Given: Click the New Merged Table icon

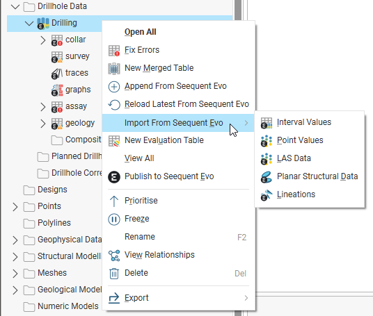Looking at the screenshot, I should [x=114, y=69].
